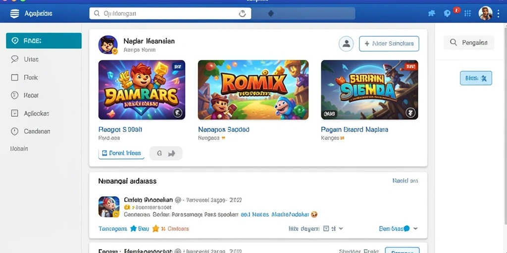
Task: Open the Pagam Drapnd Maplara title link
Action: [x=355, y=130]
